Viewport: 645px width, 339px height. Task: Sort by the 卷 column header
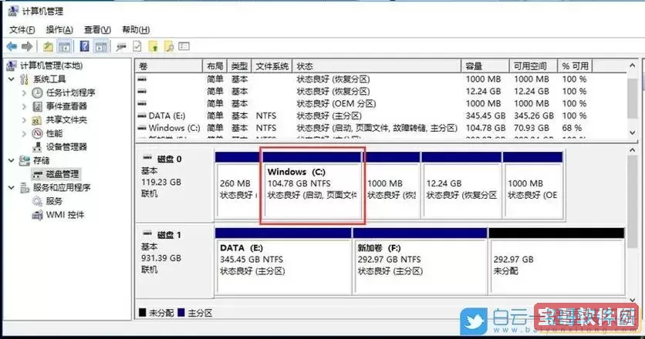169,66
